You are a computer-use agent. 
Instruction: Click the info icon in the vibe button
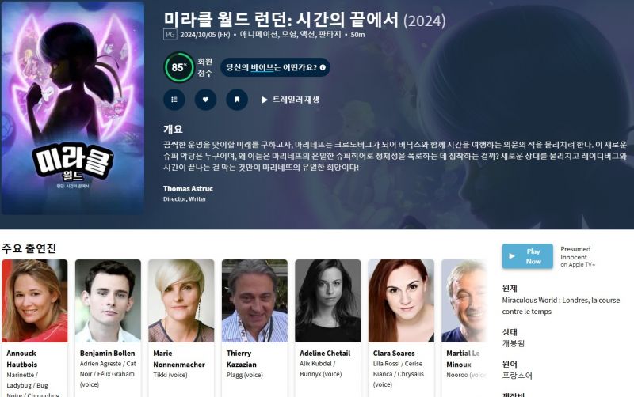tap(323, 67)
